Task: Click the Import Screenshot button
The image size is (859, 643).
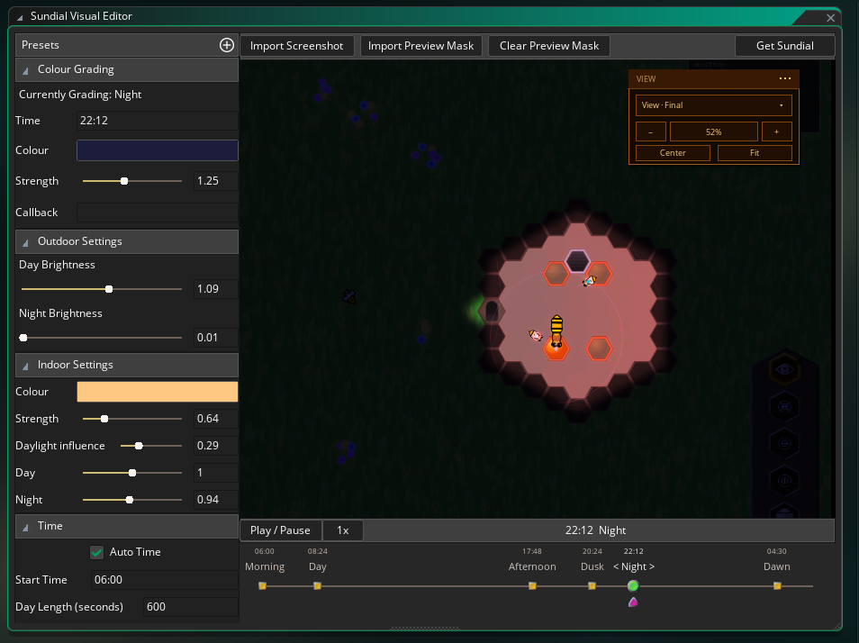Action: 297,46
